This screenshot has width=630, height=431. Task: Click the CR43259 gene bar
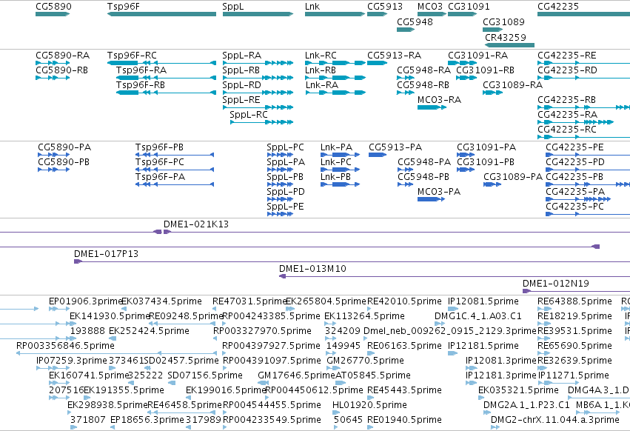[509, 44]
